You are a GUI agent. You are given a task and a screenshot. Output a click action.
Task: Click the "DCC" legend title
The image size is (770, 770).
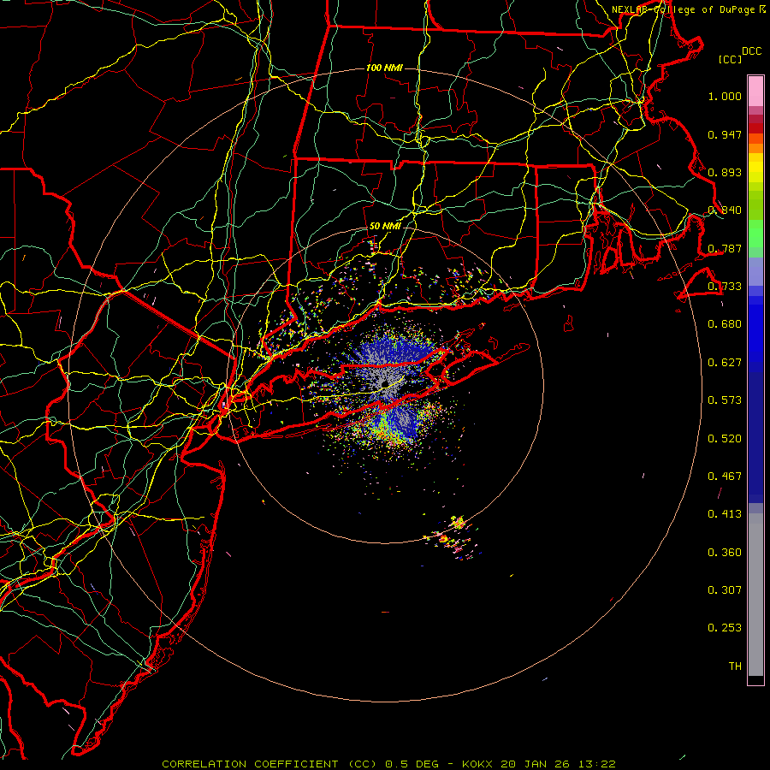tap(752, 51)
